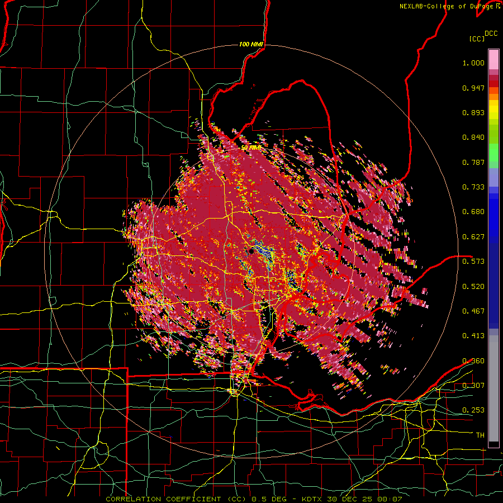Select the 0.840 scale value
This screenshot has height=503, width=503.
(473, 137)
